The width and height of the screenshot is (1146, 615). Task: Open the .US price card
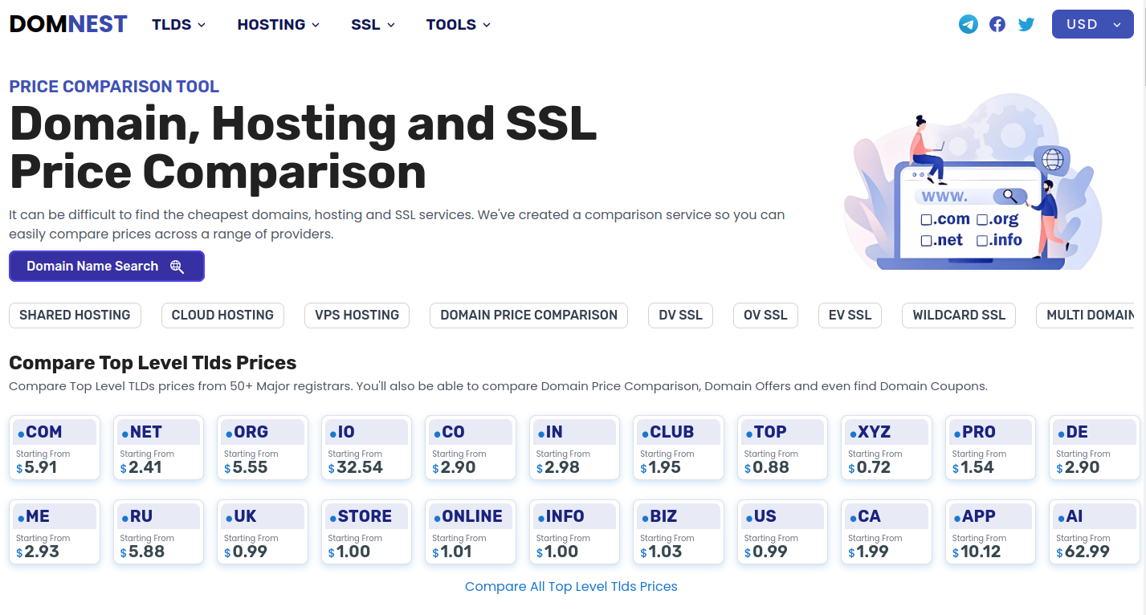coord(782,532)
